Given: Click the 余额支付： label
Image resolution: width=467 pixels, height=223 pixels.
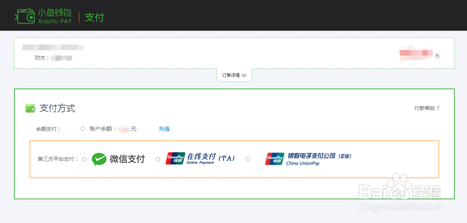Looking at the screenshot, I should coord(48,129).
